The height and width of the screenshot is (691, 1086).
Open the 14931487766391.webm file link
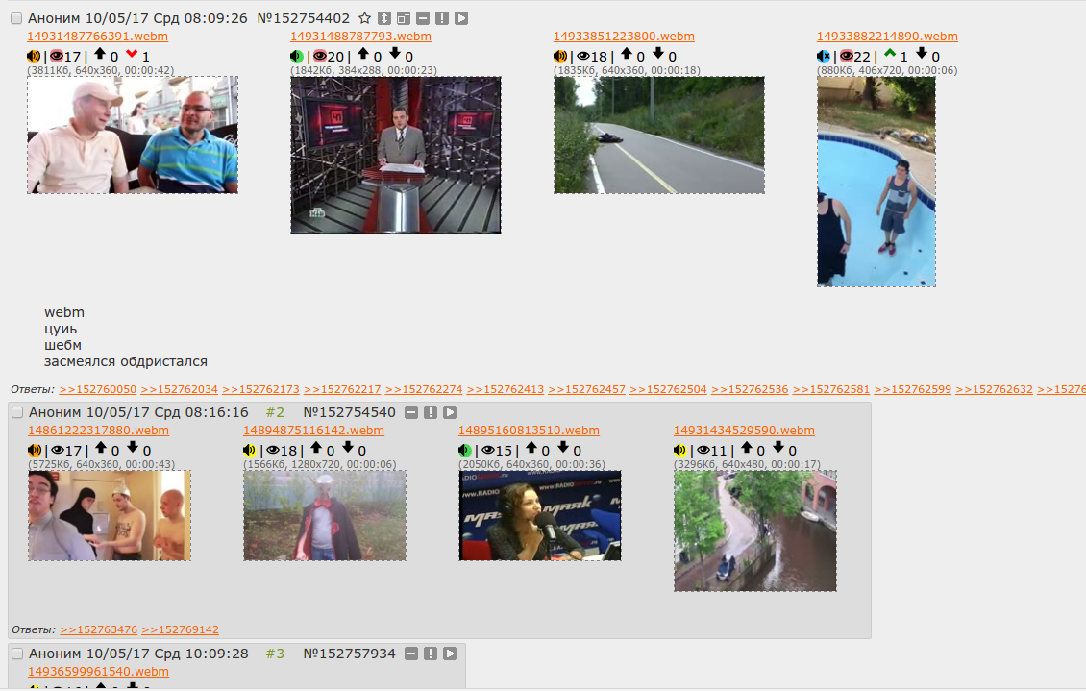[x=98, y=36]
